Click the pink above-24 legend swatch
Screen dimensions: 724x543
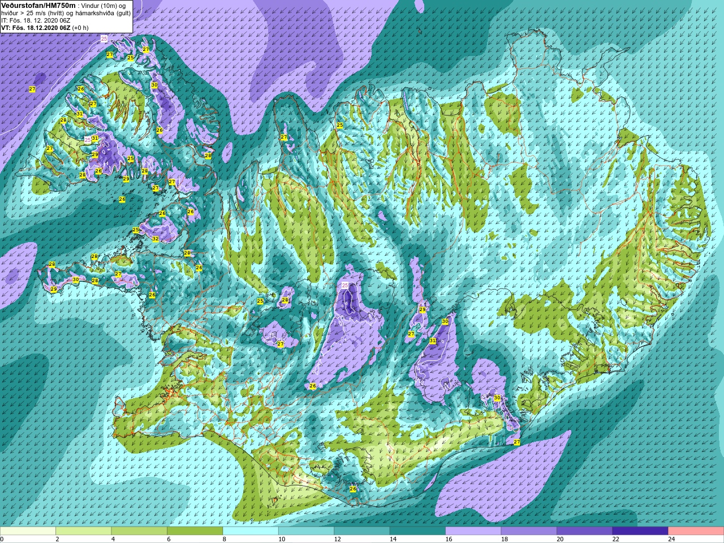[696, 531]
